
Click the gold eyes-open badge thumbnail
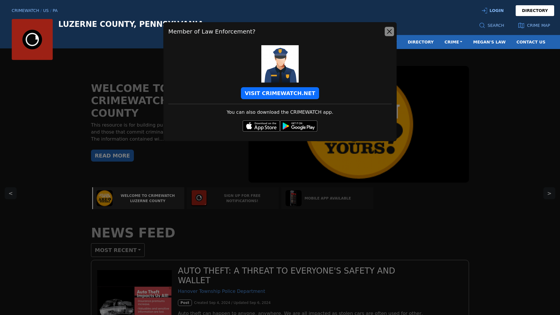click(x=104, y=198)
